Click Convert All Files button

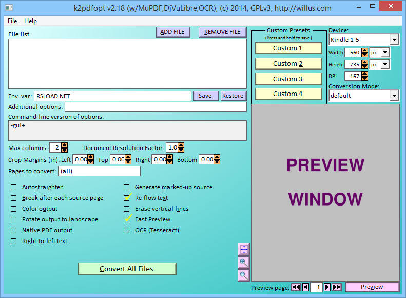click(127, 269)
